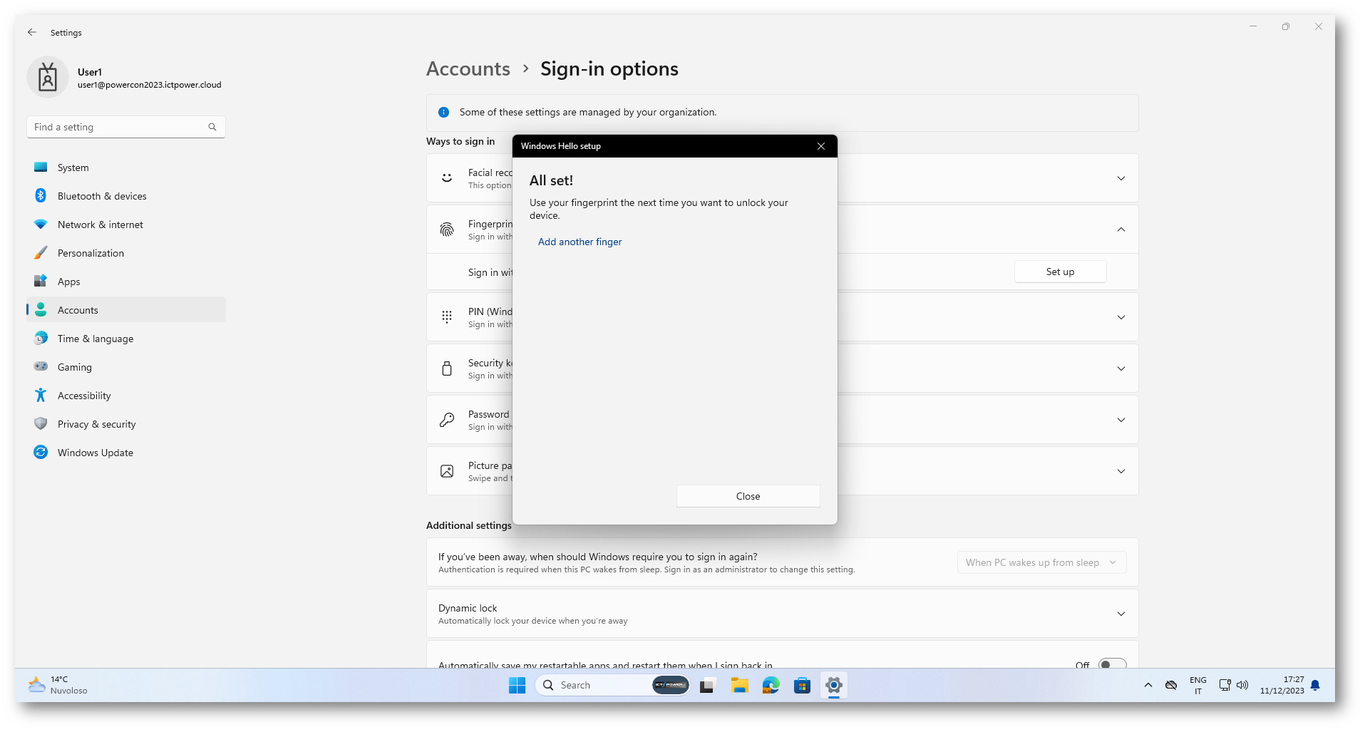Screen dimensions: 1365x732
Task: Expand the Password section chevron
Action: coord(1121,420)
